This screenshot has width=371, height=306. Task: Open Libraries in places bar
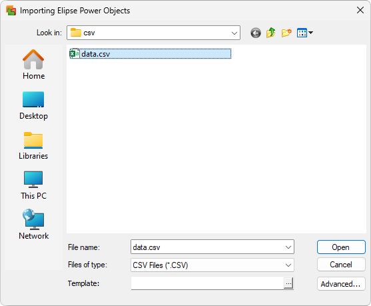tap(33, 146)
